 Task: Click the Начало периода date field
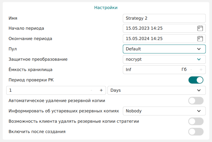pos(159,28)
